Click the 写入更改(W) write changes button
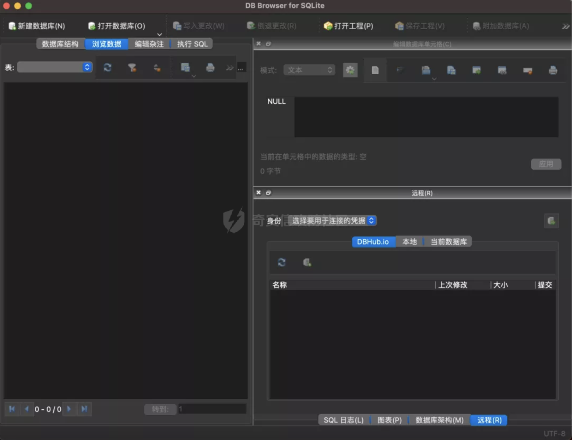 pyautogui.click(x=199, y=26)
